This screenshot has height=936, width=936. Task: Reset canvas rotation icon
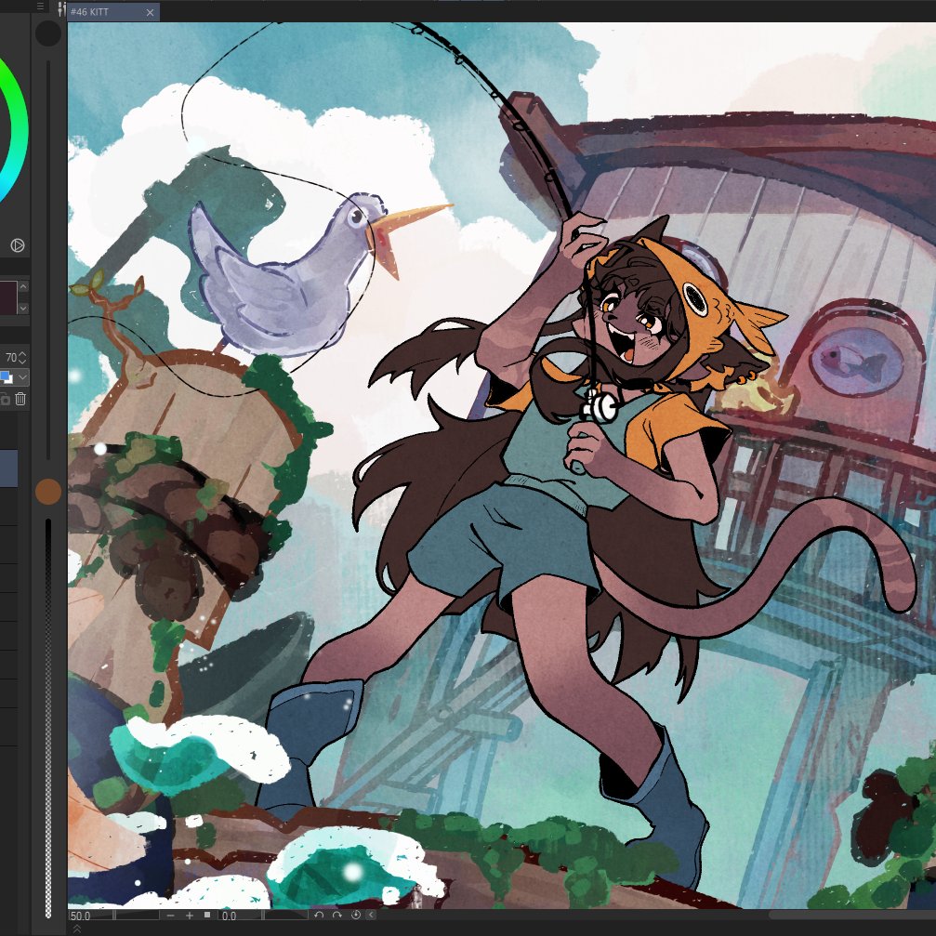point(356,915)
